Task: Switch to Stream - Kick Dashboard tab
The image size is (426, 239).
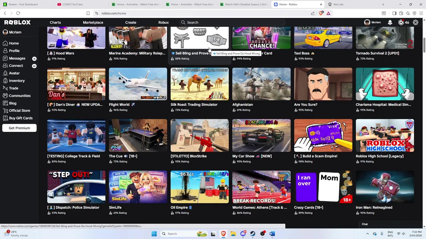Action: coord(27,4)
